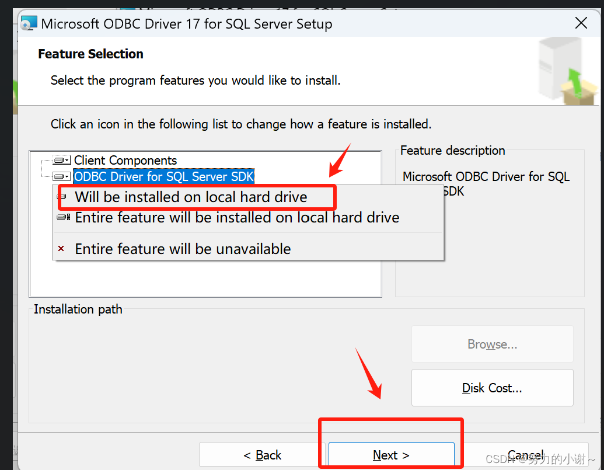
Task: Click the drive icon beside Will be installed
Action: coord(62,197)
